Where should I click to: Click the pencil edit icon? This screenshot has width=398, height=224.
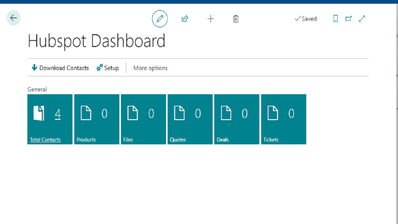160,19
